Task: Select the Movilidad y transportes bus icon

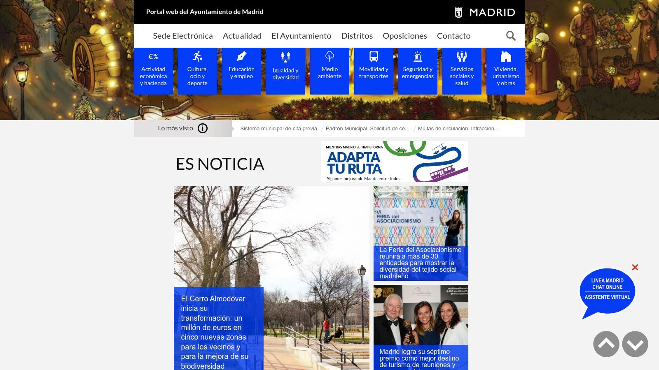Action: [x=374, y=56]
